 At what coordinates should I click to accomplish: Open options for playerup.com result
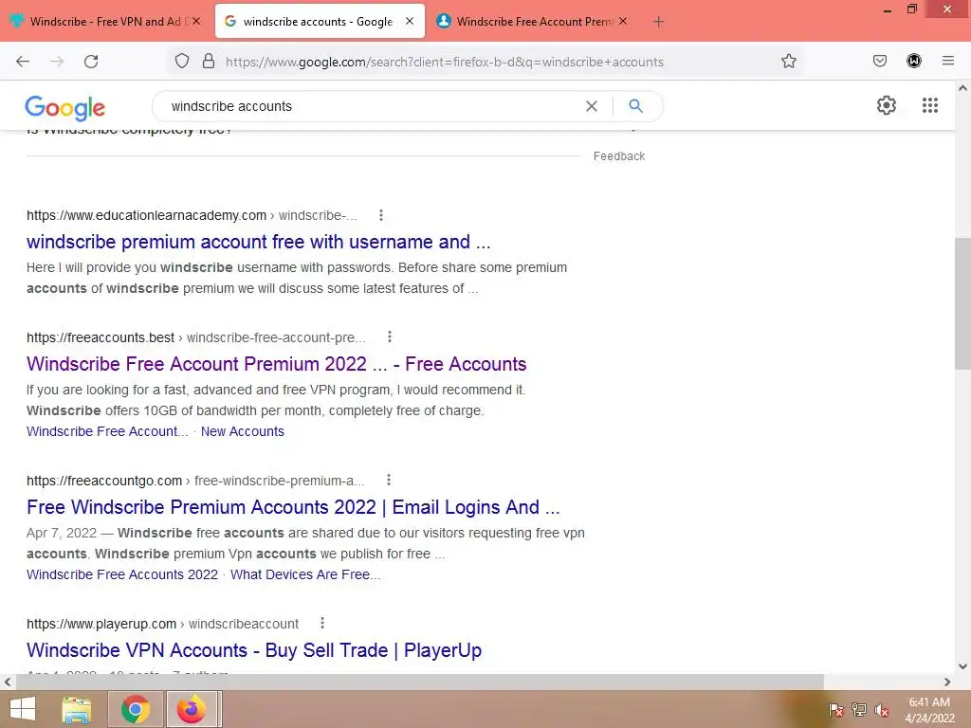[322, 623]
